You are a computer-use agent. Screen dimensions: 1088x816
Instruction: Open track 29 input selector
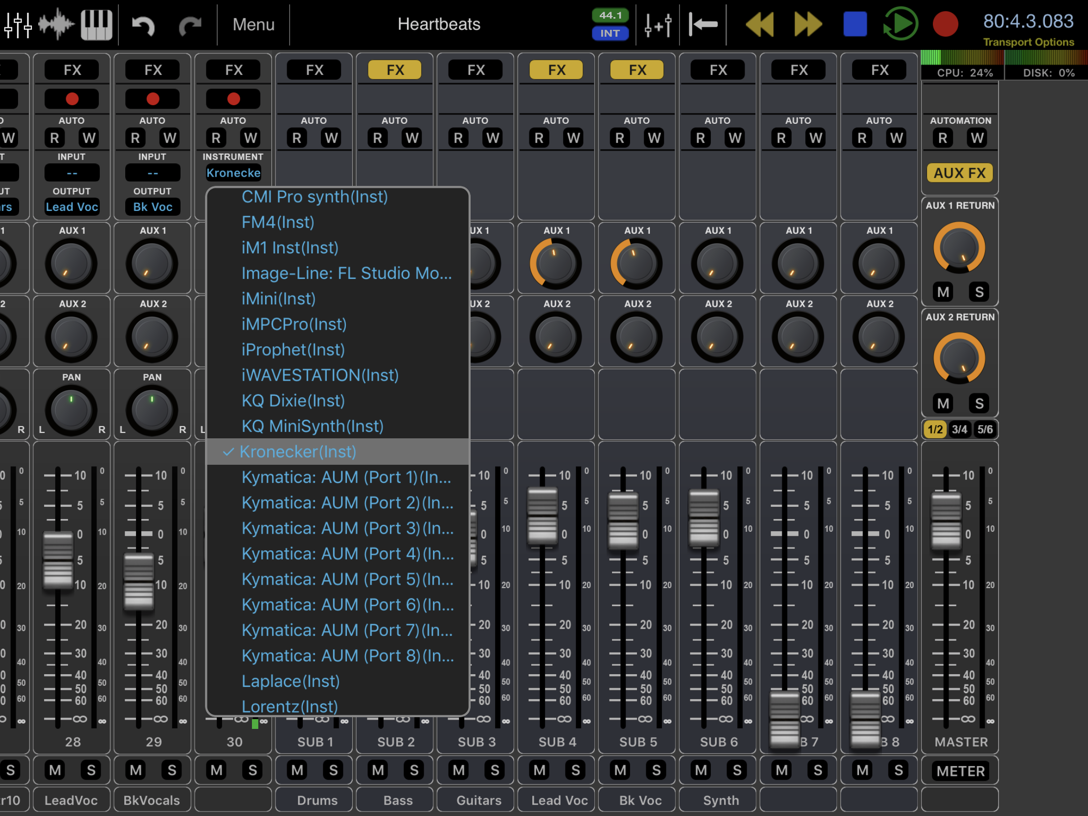click(153, 173)
